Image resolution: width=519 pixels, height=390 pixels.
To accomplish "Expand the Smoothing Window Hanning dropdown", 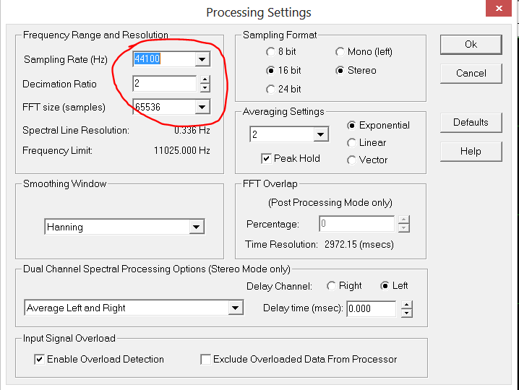I will point(197,227).
